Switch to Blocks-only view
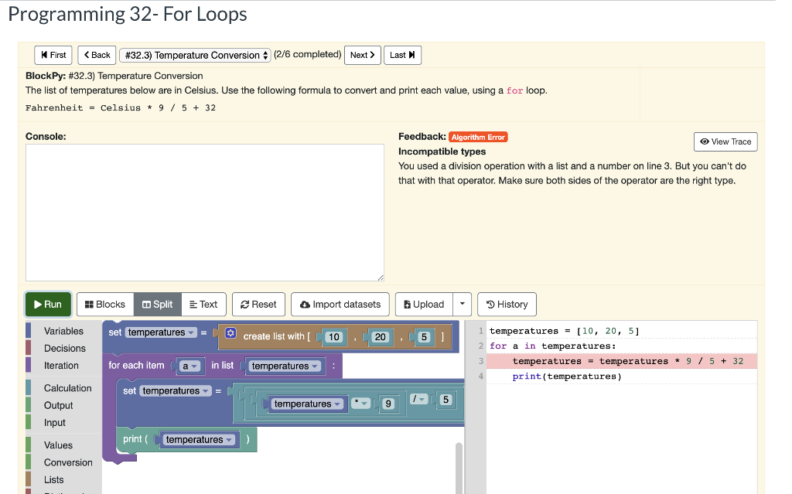 [x=104, y=304]
